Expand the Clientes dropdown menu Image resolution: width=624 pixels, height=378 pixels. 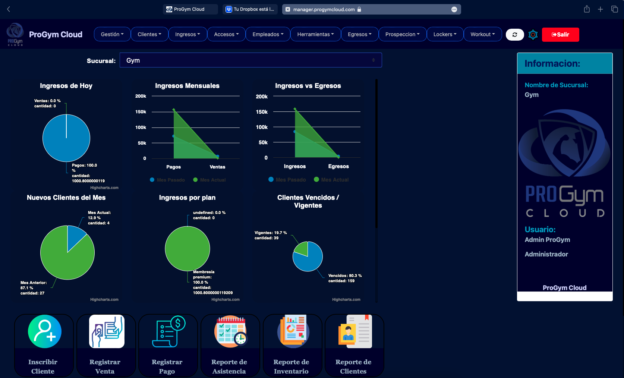[149, 34]
